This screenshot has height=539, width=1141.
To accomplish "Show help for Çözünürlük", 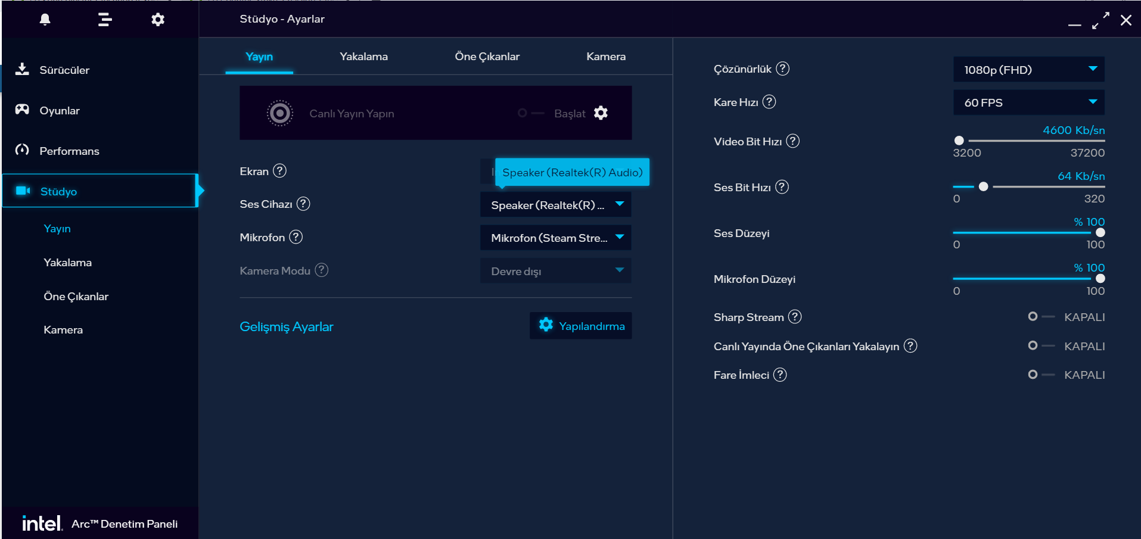I will point(783,69).
